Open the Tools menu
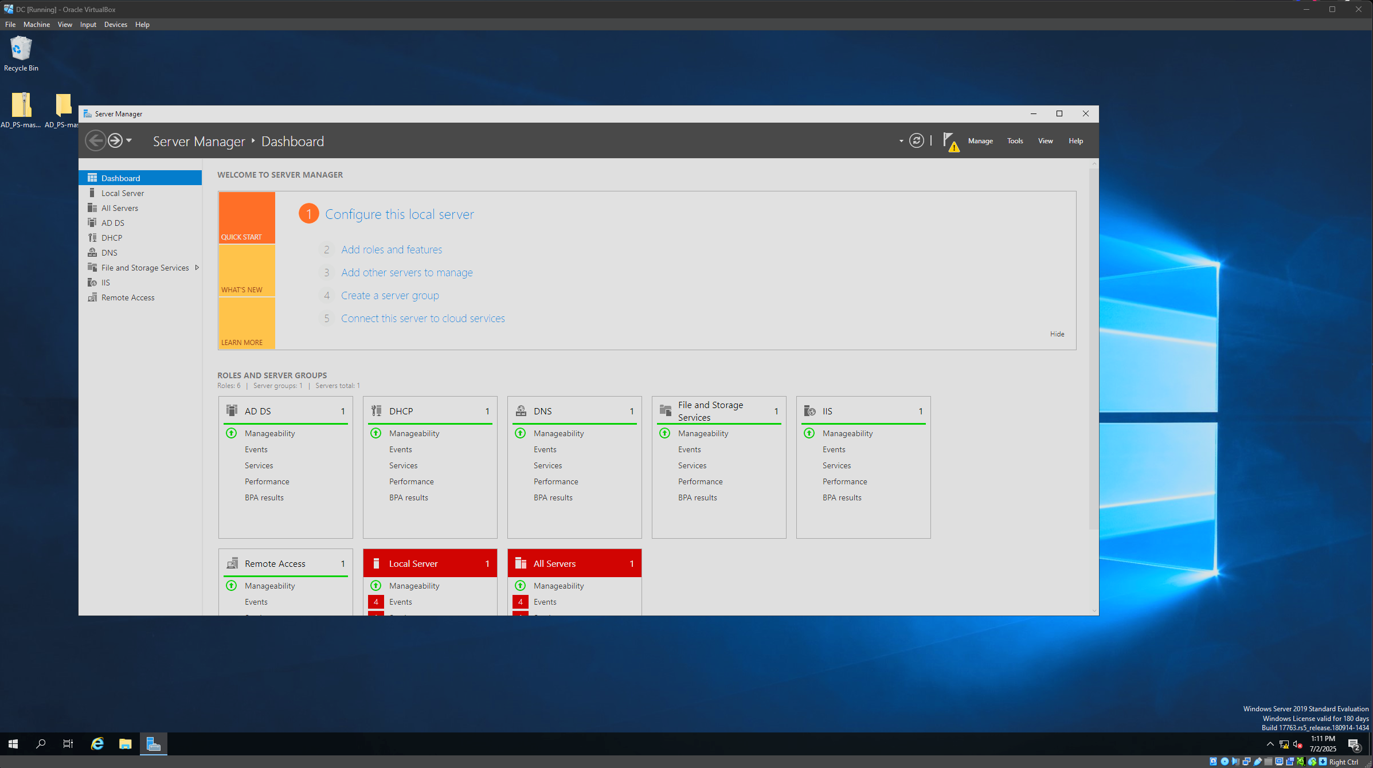This screenshot has height=768, width=1373. 1015,141
